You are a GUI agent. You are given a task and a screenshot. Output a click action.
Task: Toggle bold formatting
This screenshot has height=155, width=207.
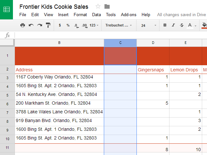[x=165, y=25]
